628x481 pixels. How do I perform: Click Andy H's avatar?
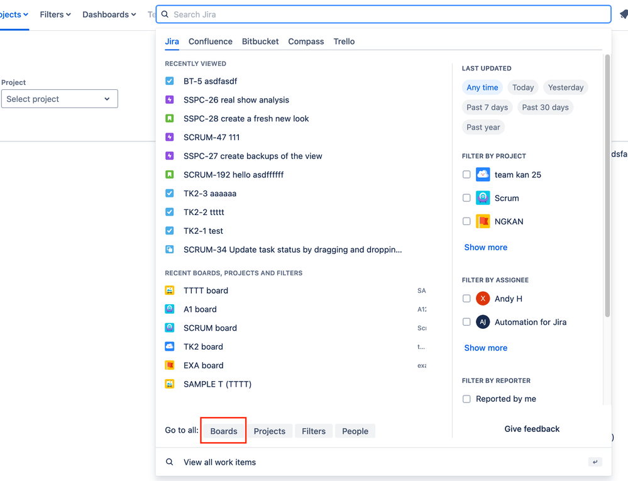(483, 299)
